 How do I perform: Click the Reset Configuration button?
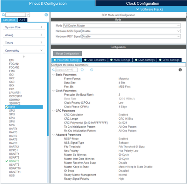(67, 54)
